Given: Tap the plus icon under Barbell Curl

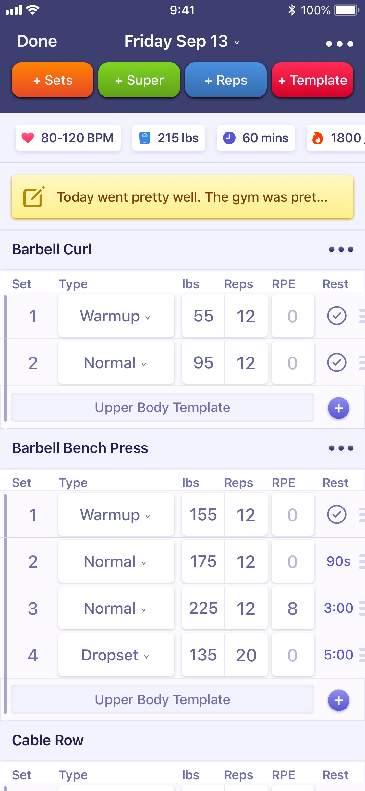Looking at the screenshot, I should 338,408.
